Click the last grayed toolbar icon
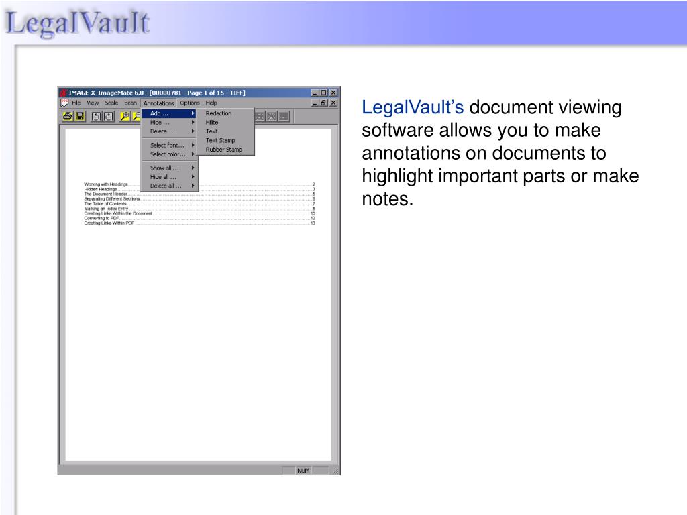 (284, 117)
